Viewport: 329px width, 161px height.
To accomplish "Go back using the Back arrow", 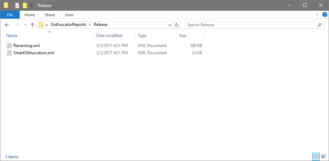I will (7, 25).
